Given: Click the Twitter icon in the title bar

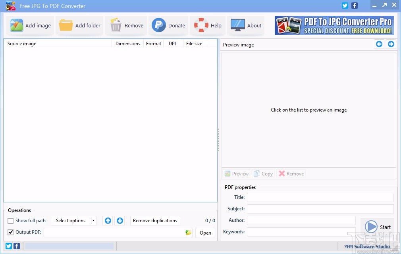Looking at the screenshot, I should [x=345, y=6].
